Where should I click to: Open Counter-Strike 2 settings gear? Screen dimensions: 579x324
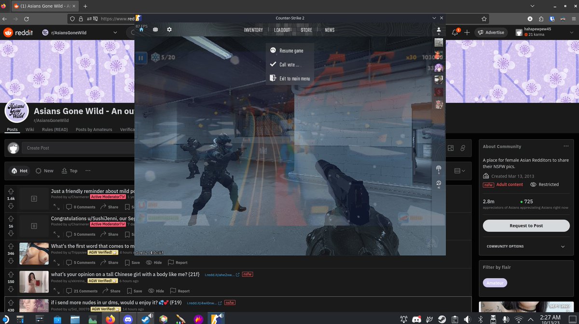point(169,30)
